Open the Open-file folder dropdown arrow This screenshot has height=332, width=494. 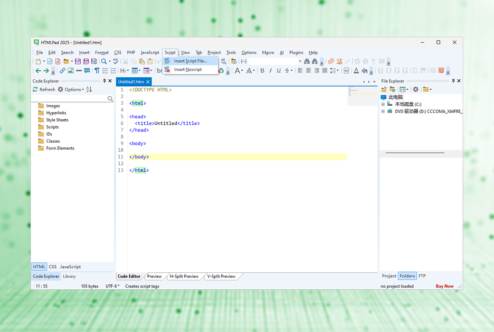click(72, 61)
